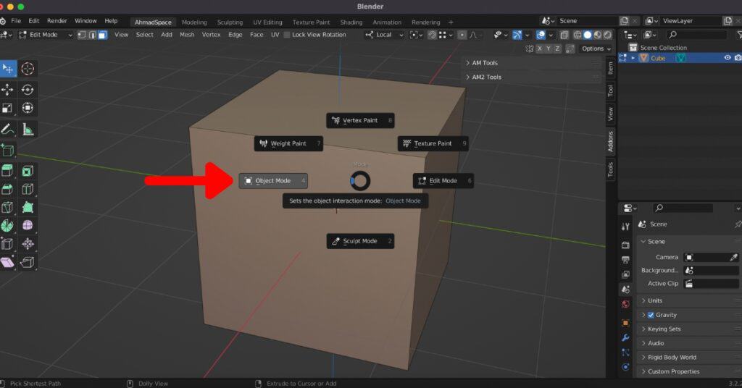The image size is (742, 388).
Task: Open the Render menu
Action: tap(57, 21)
